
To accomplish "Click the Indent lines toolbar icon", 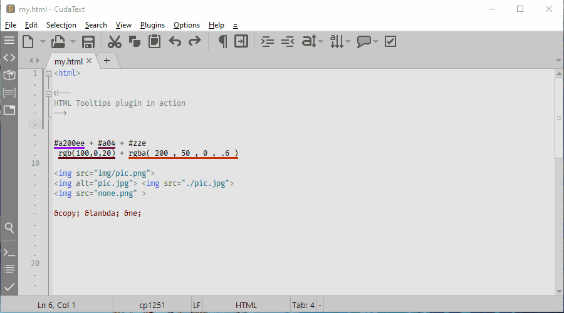I will tap(268, 42).
